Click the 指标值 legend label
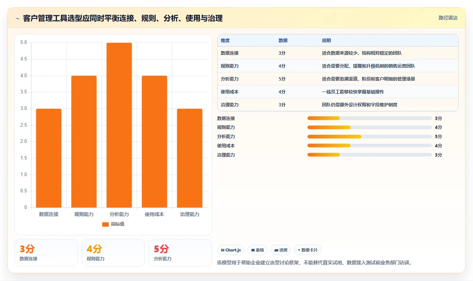 (x=118, y=224)
